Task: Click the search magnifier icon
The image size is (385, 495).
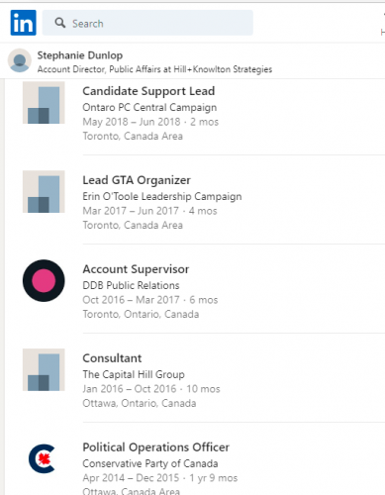Action: pyautogui.click(x=60, y=23)
